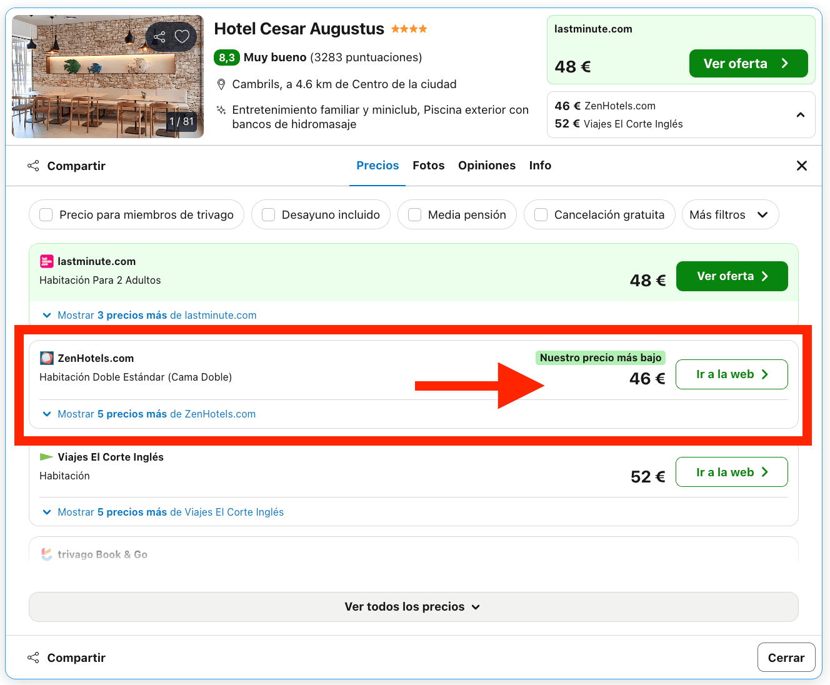Screen dimensions: 830x685
Task: Click Compartir at the top of panel
Action: (x=67, y=166)
